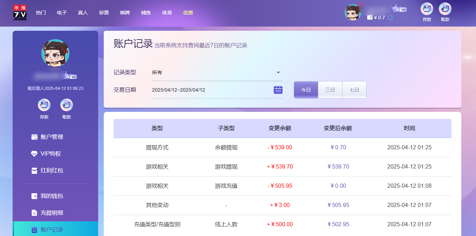Open the VIP特权 privileges section
This screenshot has width=476, height=236.
coord(34,153)
